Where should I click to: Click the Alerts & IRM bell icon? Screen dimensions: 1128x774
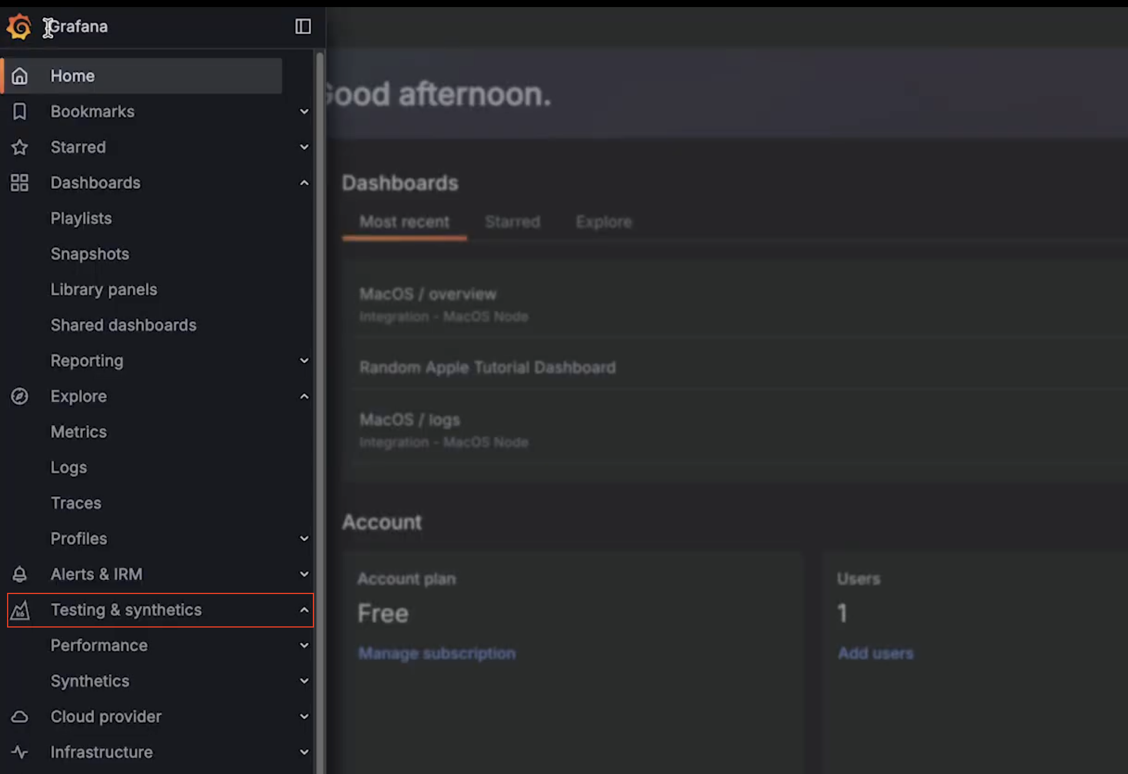pyautogui.click(x=20, y=574)
